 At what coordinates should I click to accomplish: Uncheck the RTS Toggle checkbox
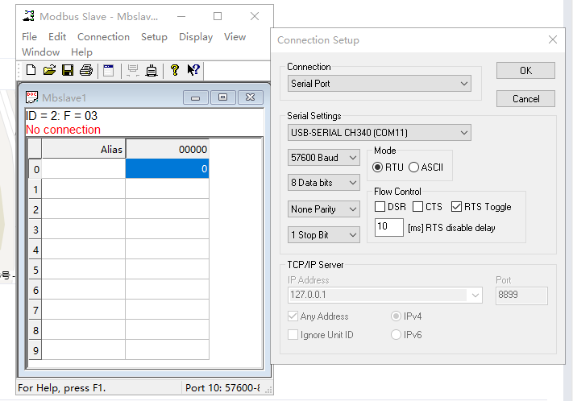[457, 207]
